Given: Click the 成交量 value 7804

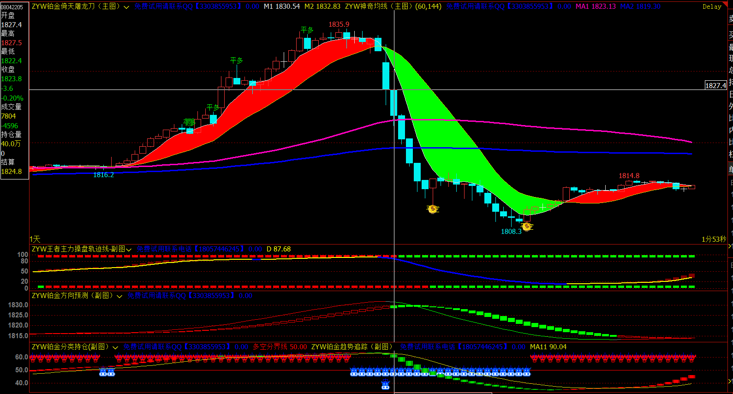Looking at the screenshot, I should click(x=8, y=116).
